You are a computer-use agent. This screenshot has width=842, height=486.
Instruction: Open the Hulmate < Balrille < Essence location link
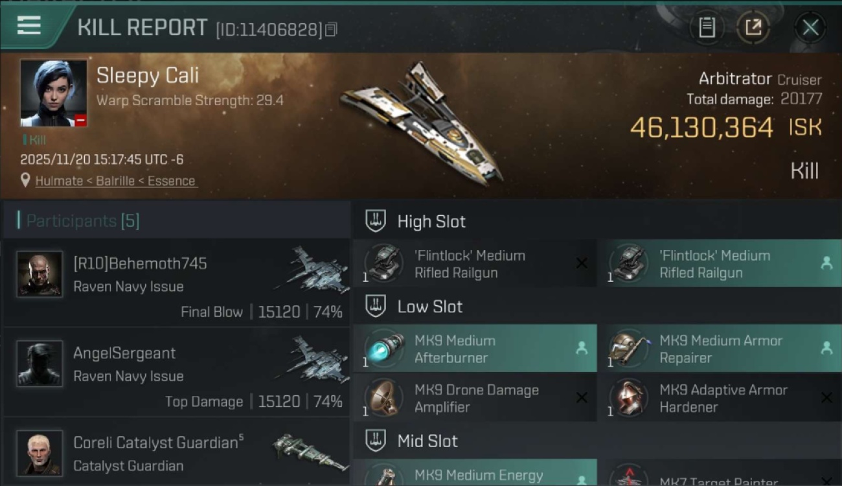coord(115,181)
